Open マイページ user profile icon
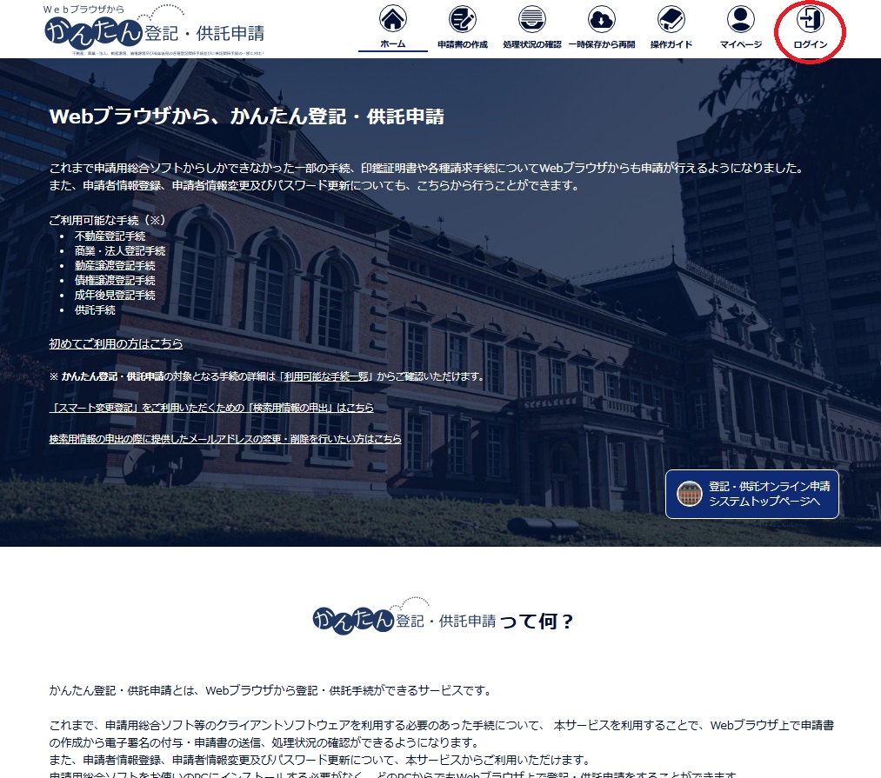Viewport: 881px width, 778px height. click(x=741, y=17)
